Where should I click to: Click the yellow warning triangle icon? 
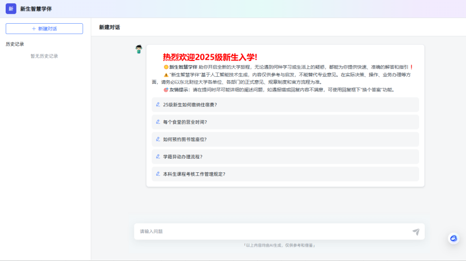point(166,75)
